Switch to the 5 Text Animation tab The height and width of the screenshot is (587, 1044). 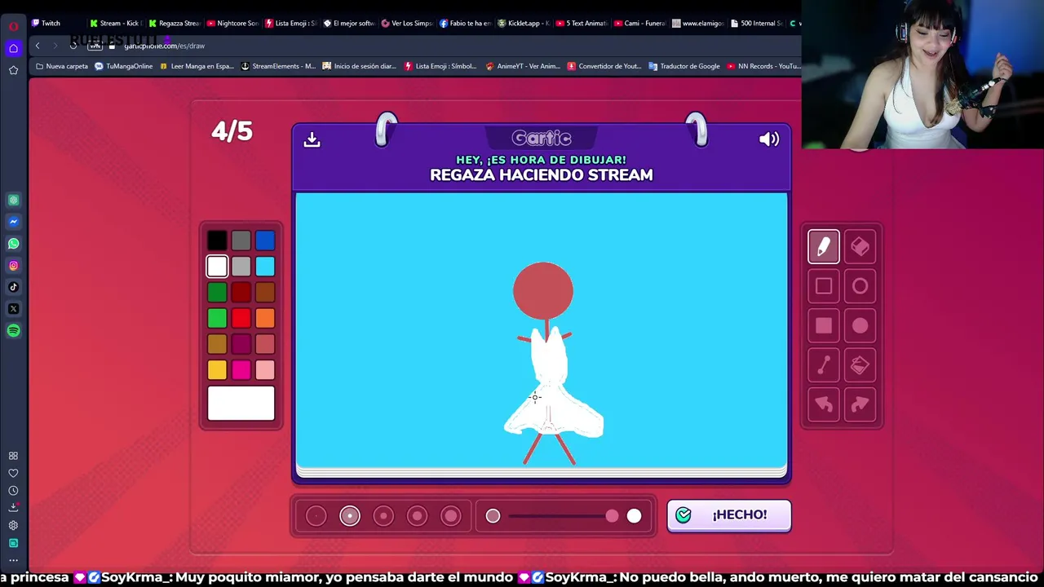(582, 23)
